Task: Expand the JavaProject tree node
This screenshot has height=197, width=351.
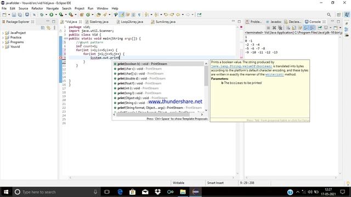Action: pyautogui.click(x=3, y=33)
